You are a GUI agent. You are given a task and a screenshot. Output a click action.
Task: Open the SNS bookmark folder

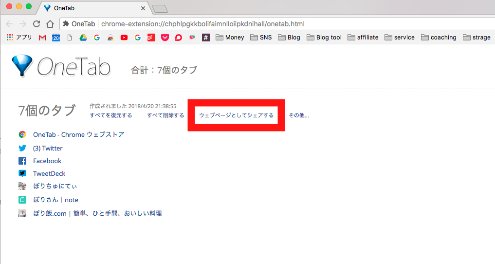[261, 38]
